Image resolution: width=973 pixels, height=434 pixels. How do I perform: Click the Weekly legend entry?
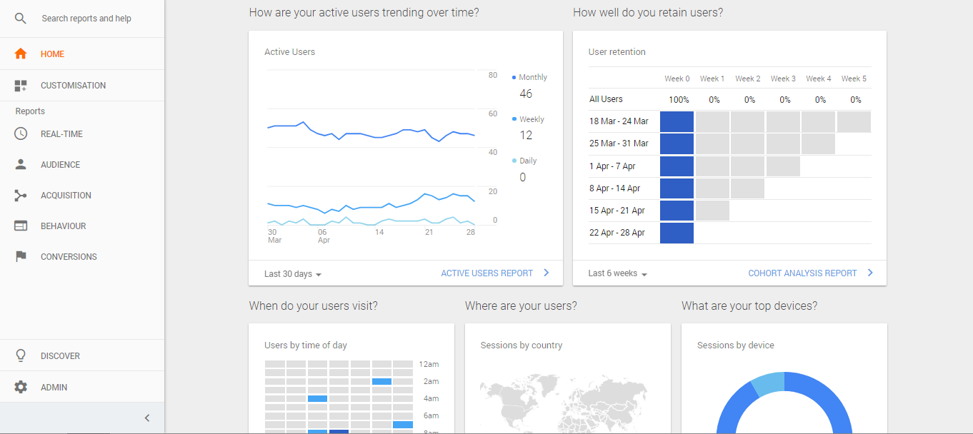[x=528, y=119]
